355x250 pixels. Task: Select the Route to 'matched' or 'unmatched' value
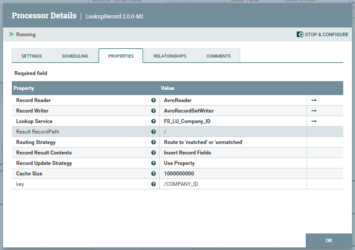pyautogui.click(x=233, y=142)
